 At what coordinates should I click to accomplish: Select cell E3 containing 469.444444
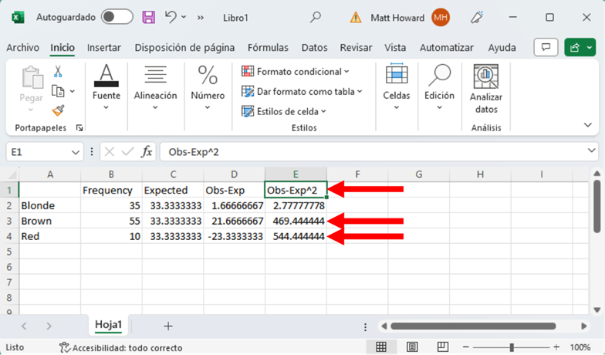[x=296, y=221]
